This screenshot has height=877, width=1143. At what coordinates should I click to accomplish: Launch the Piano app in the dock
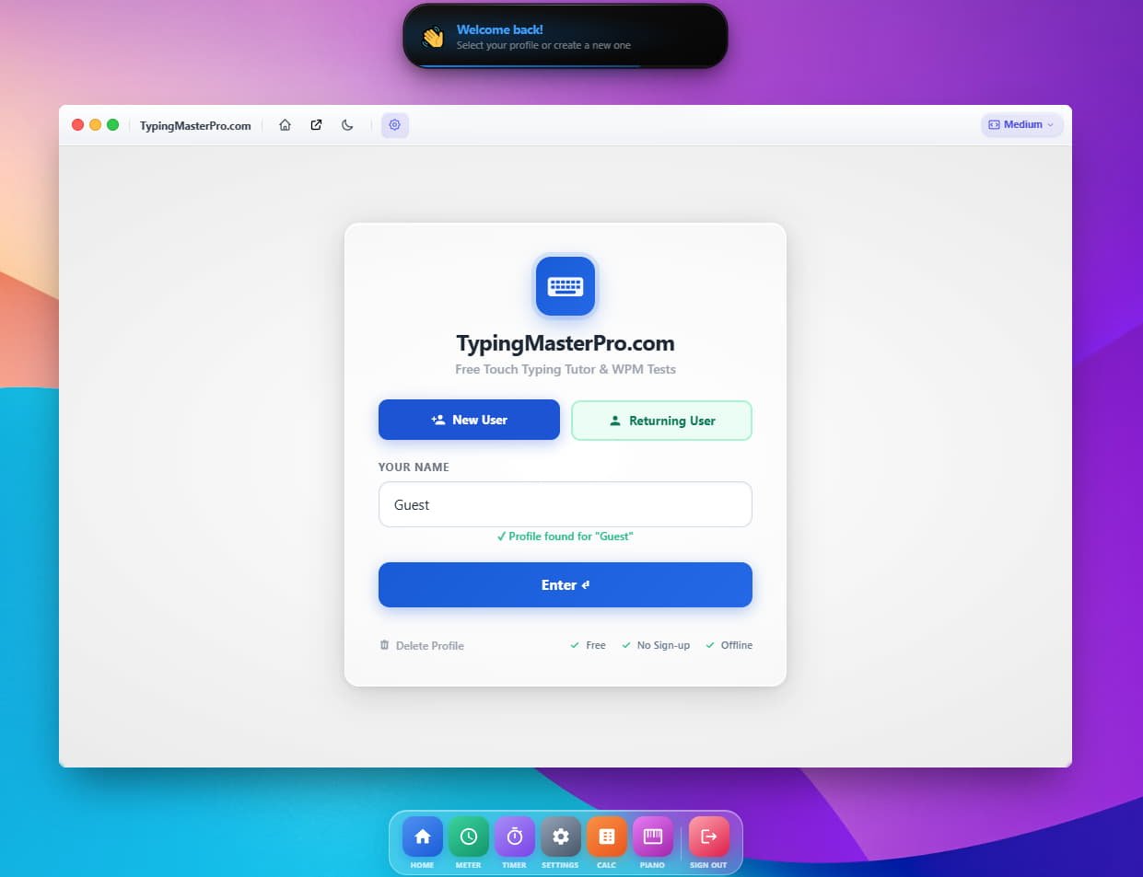click(653, 837)
